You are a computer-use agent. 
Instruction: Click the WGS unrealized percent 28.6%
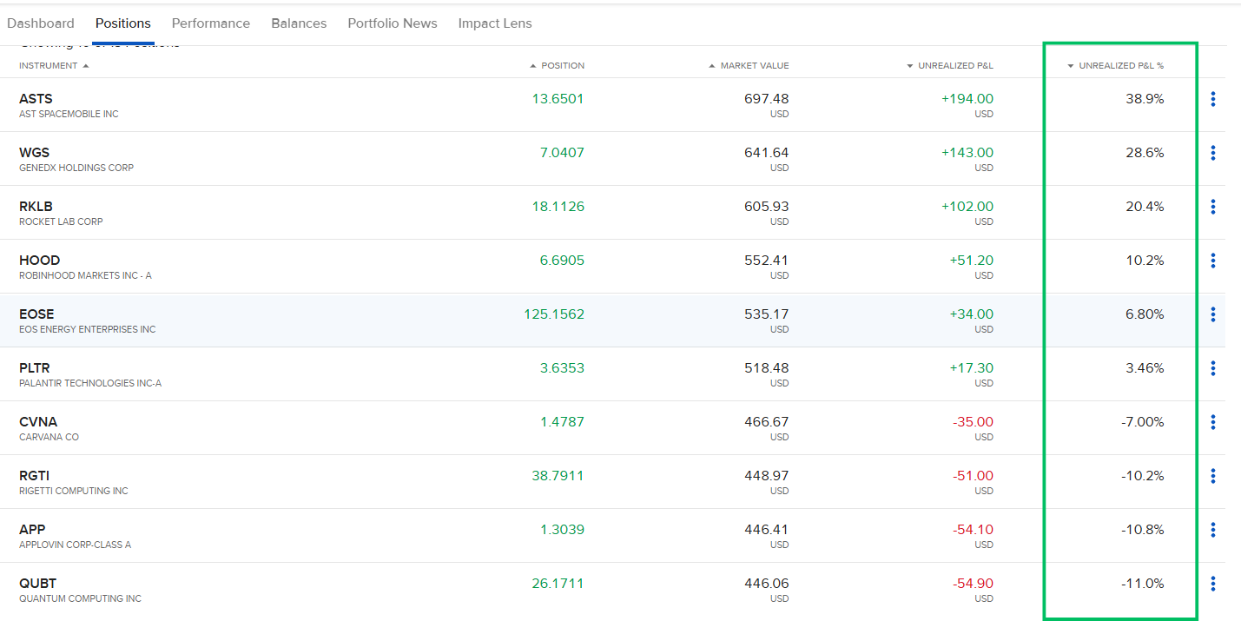click(1145, 153)
